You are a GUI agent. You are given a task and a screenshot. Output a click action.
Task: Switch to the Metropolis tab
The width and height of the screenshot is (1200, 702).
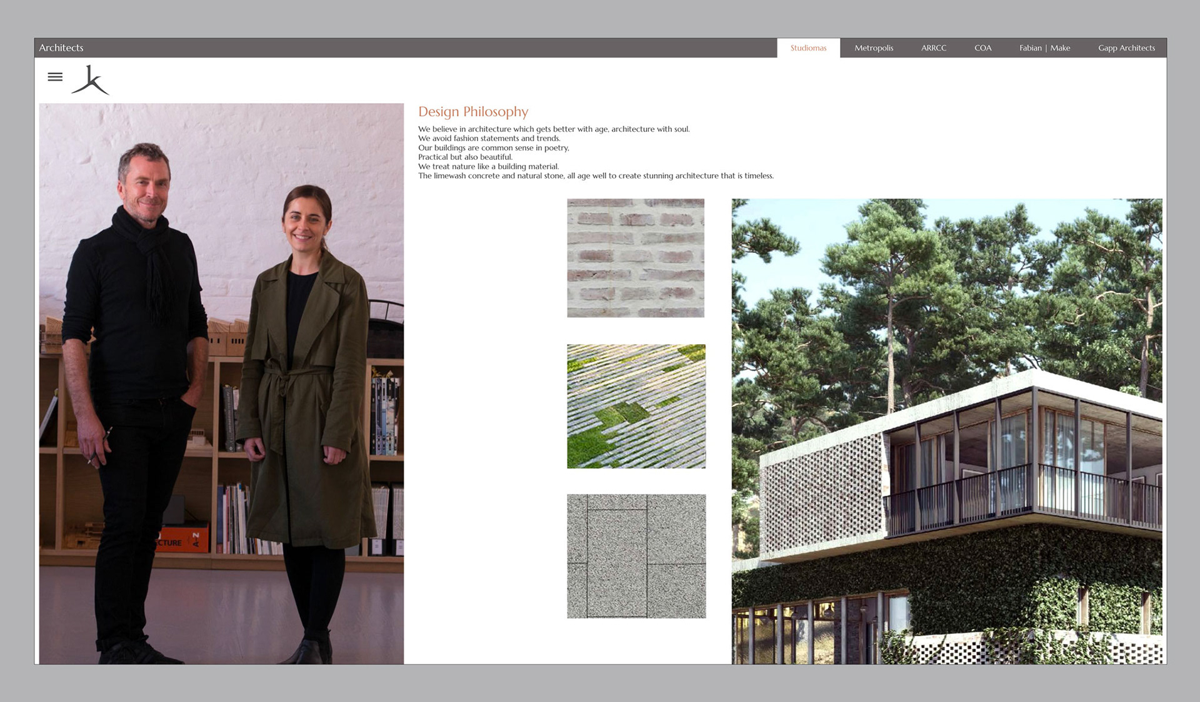(874, 48)
